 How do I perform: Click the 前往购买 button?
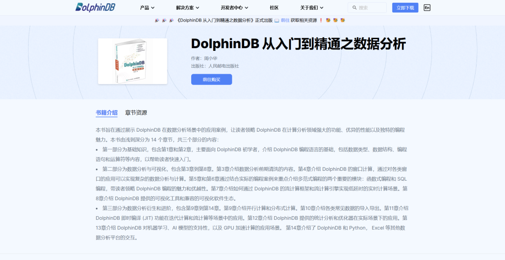click(x=211, y=79)
